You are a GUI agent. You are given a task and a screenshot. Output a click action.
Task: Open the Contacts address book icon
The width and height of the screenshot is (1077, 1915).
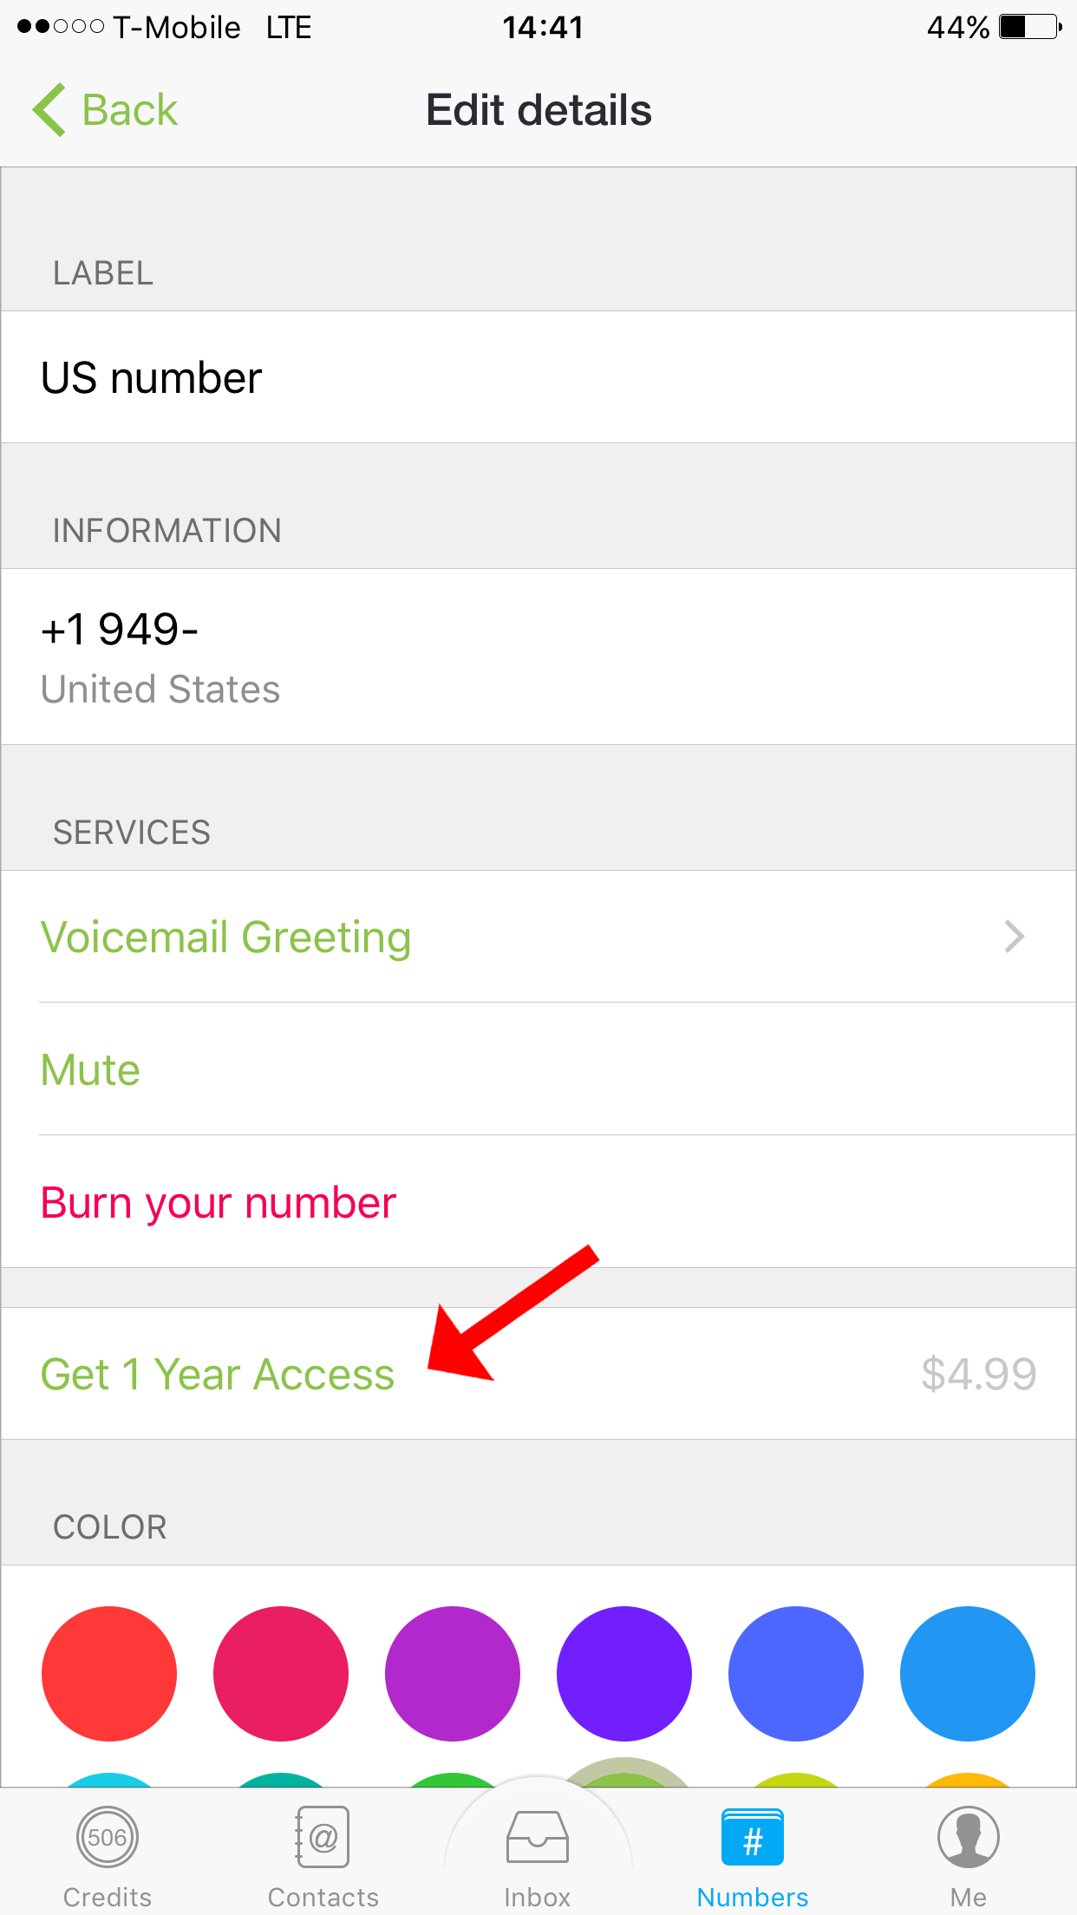click(323, 1837)
